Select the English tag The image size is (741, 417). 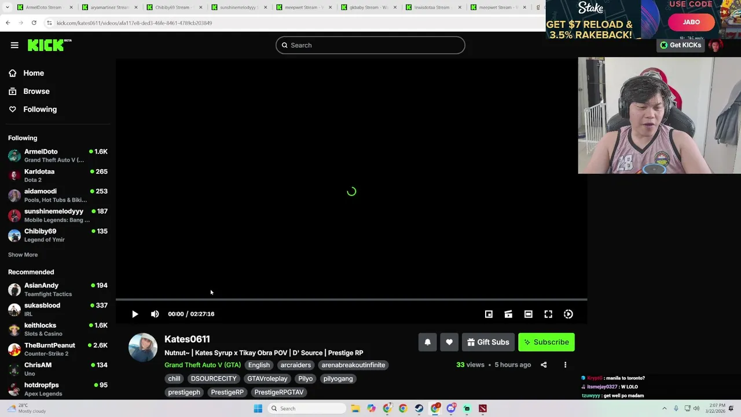pyautogui.click(x=259, y=365)
